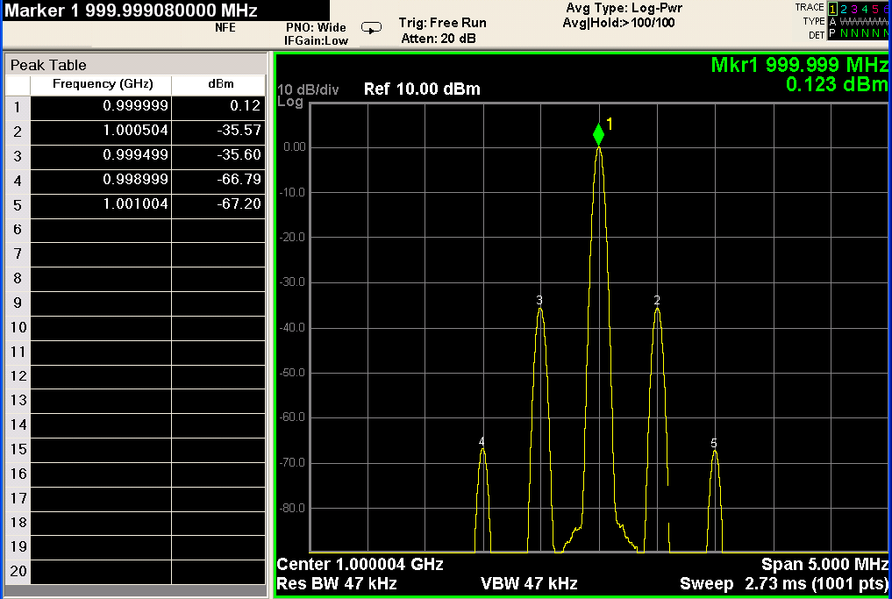Click peak label 2 on the spectrum
892x599 pixels.
click(657, 300)
